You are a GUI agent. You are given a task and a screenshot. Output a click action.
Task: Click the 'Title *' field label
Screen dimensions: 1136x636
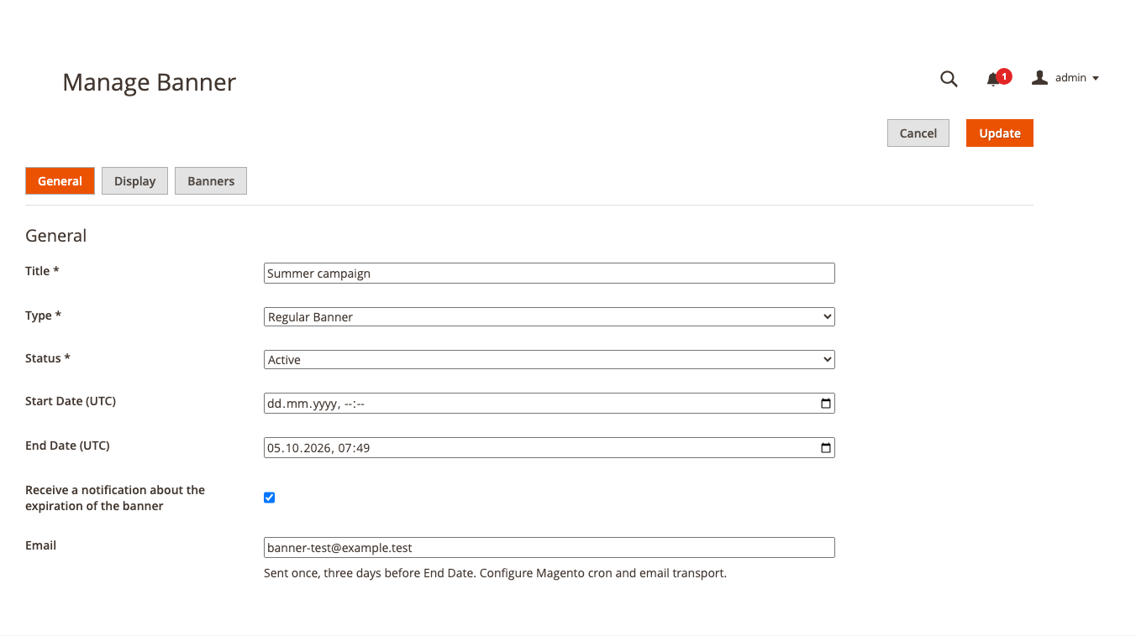42,271
